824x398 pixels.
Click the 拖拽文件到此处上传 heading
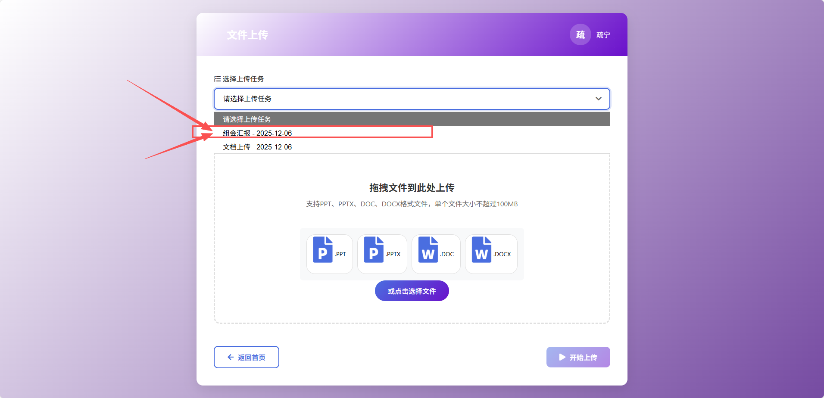click(x=412, y=188)
